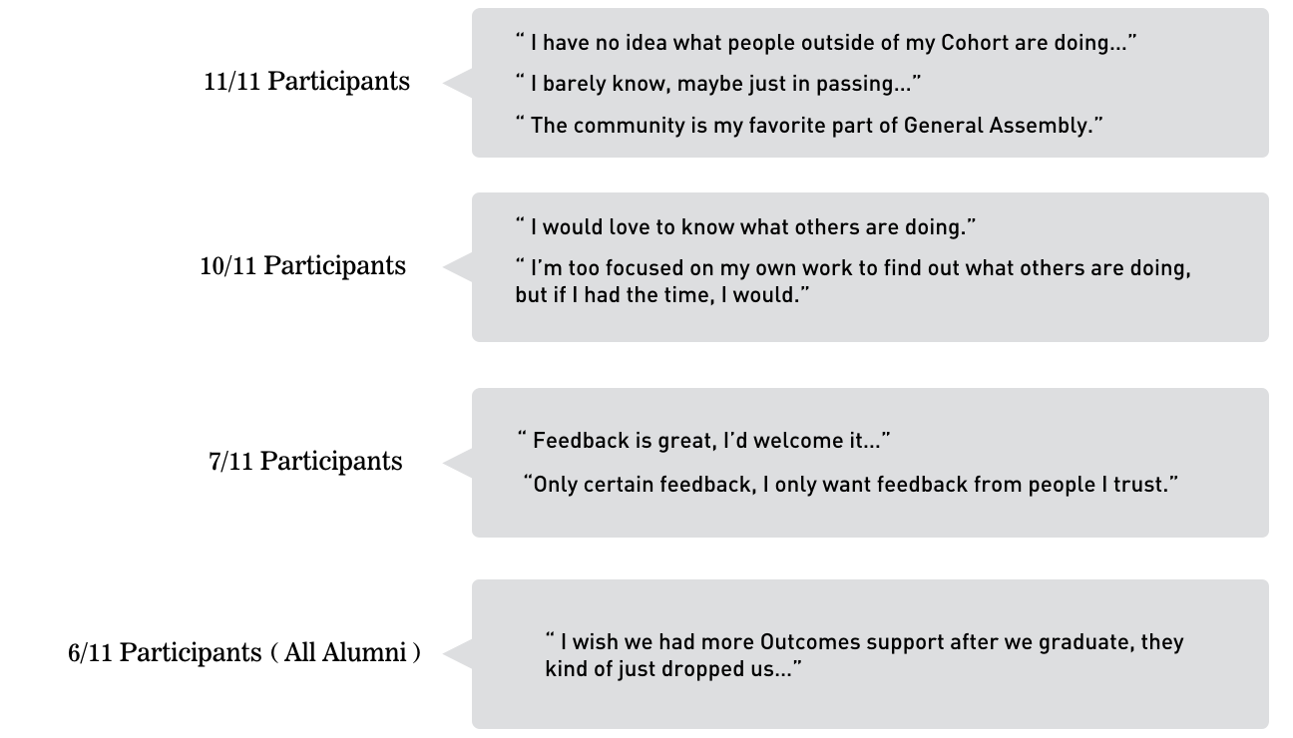The image size is (1293, 738).
Task: Click the "I barely know, maybe just in passing" quote
Action: pos(717,84)
